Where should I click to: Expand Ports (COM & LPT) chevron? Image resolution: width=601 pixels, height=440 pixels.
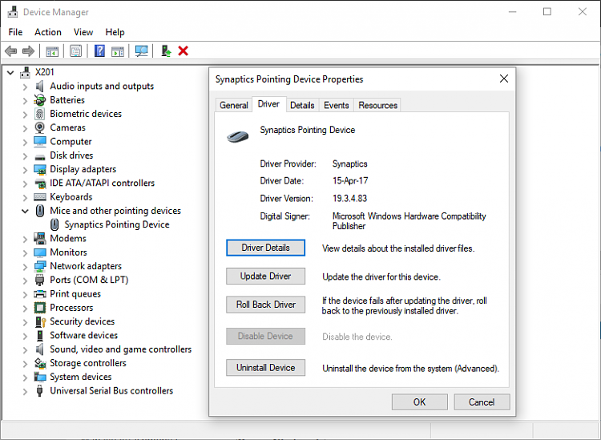tap(25, 281)
